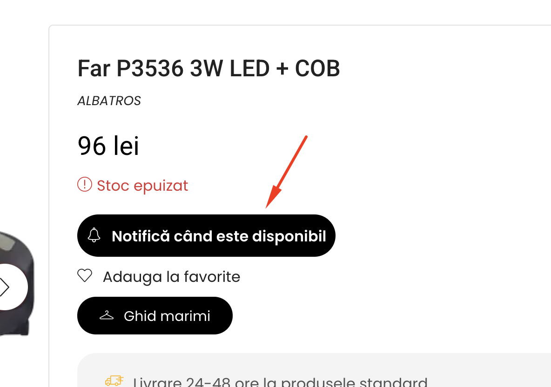This screenshot has width=551, height=387.
Task: Click the word 'COB' in the product title
Action: [317, 68]
